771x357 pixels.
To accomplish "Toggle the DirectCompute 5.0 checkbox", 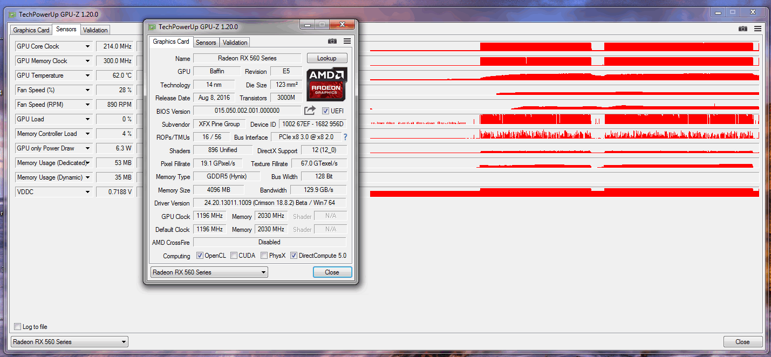I will (294, 256).
